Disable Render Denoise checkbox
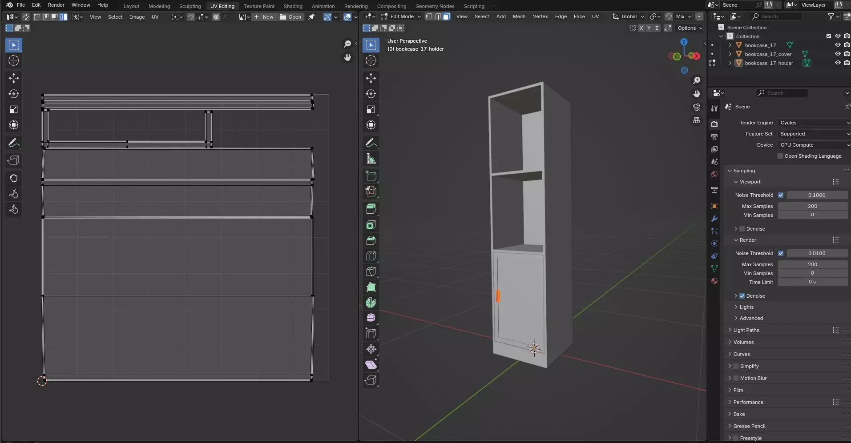The image size is (851, 443). pyautogui.click(x=742, y=296)
